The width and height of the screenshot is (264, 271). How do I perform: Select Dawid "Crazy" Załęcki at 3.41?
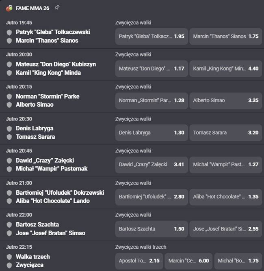tap(151, 165)
